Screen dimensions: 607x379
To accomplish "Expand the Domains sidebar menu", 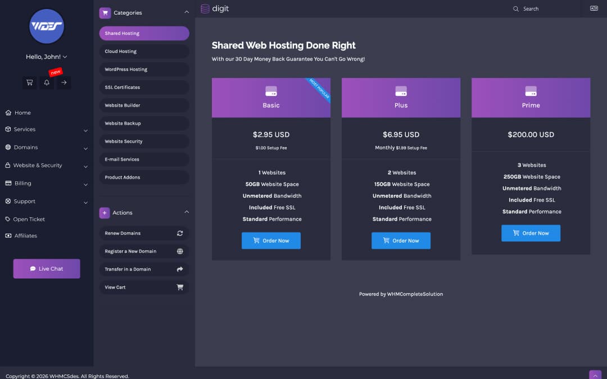I will tap(47, 147).
